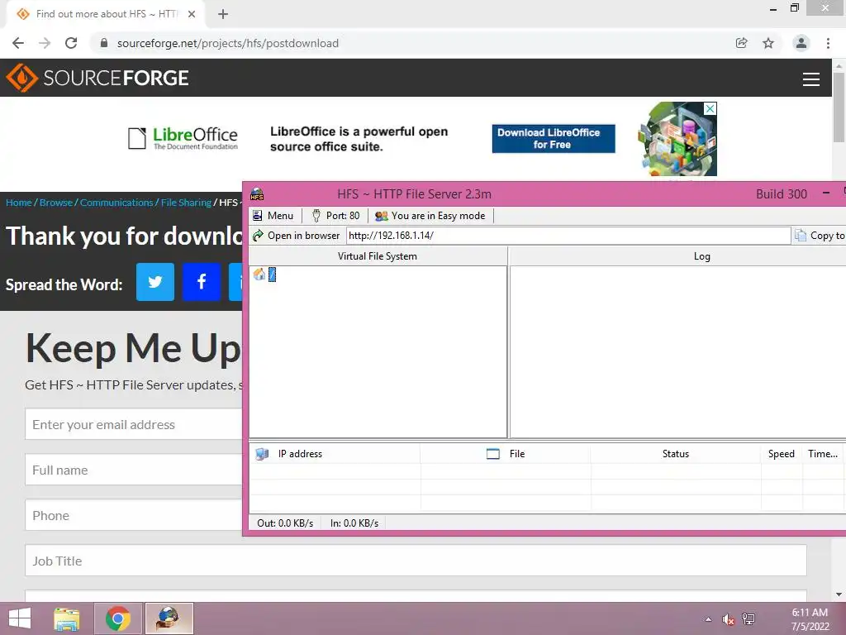
Task: Open the Chrome profile icon
Action: 801,43
